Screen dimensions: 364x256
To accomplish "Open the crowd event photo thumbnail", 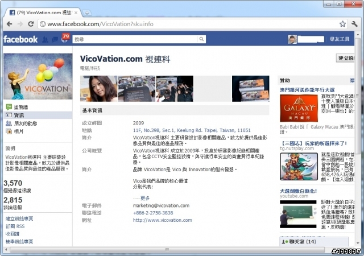I will 175,89.
